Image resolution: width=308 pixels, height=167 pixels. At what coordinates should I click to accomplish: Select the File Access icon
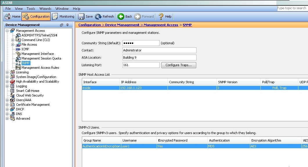coord(18,44)
